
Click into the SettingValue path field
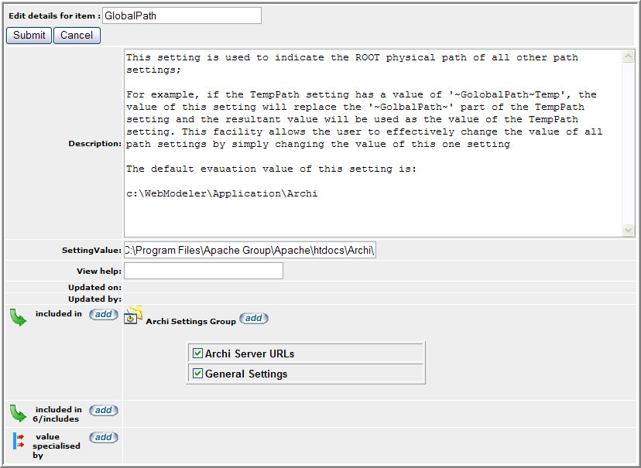[x=249, y=250]
